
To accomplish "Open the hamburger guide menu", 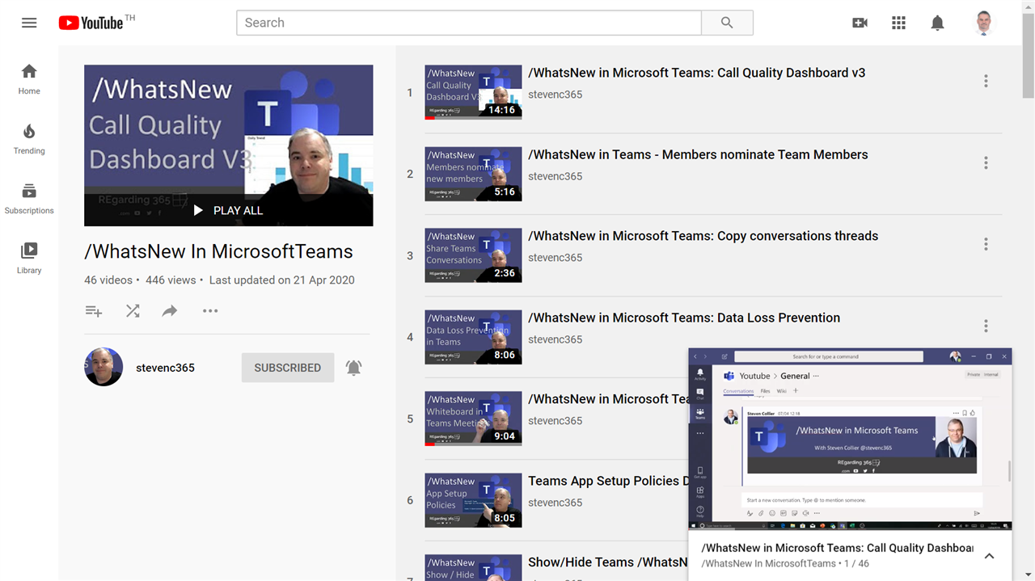I will coord(29,23).
